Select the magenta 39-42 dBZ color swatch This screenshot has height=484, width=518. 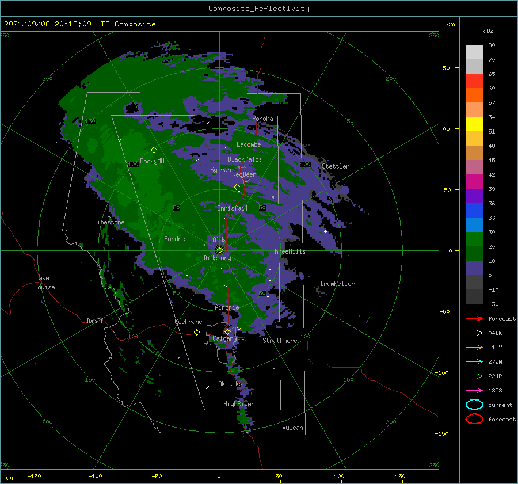[474, 181]
